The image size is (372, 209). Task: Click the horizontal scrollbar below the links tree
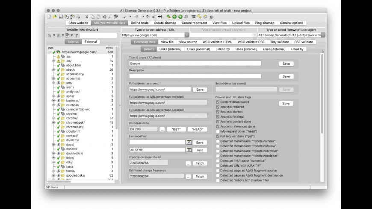click(x=59, y=182)
